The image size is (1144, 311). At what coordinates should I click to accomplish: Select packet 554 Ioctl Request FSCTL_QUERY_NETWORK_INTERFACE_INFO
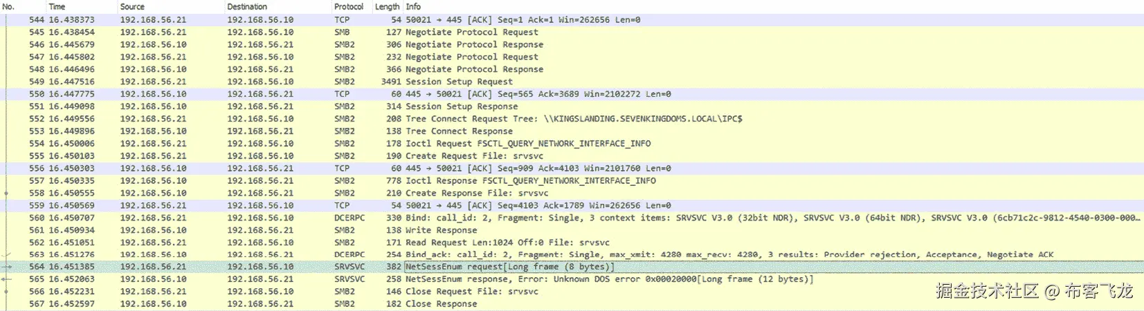click(x=572, y=144)
